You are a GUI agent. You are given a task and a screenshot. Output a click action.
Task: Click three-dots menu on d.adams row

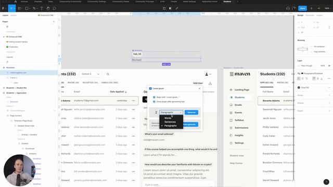tap(133, 100)
